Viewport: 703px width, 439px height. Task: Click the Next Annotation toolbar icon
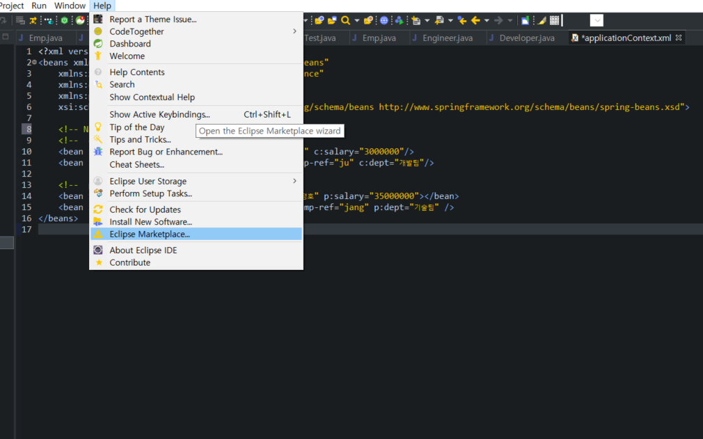click(416, 20)
